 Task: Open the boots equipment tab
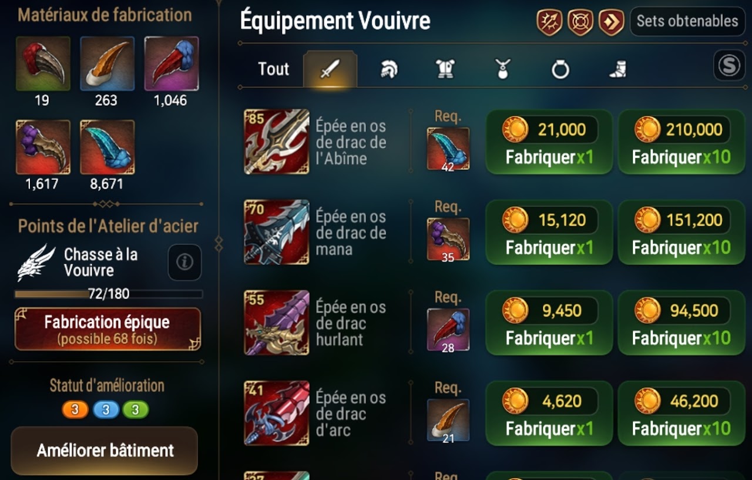tap(617, 69)
